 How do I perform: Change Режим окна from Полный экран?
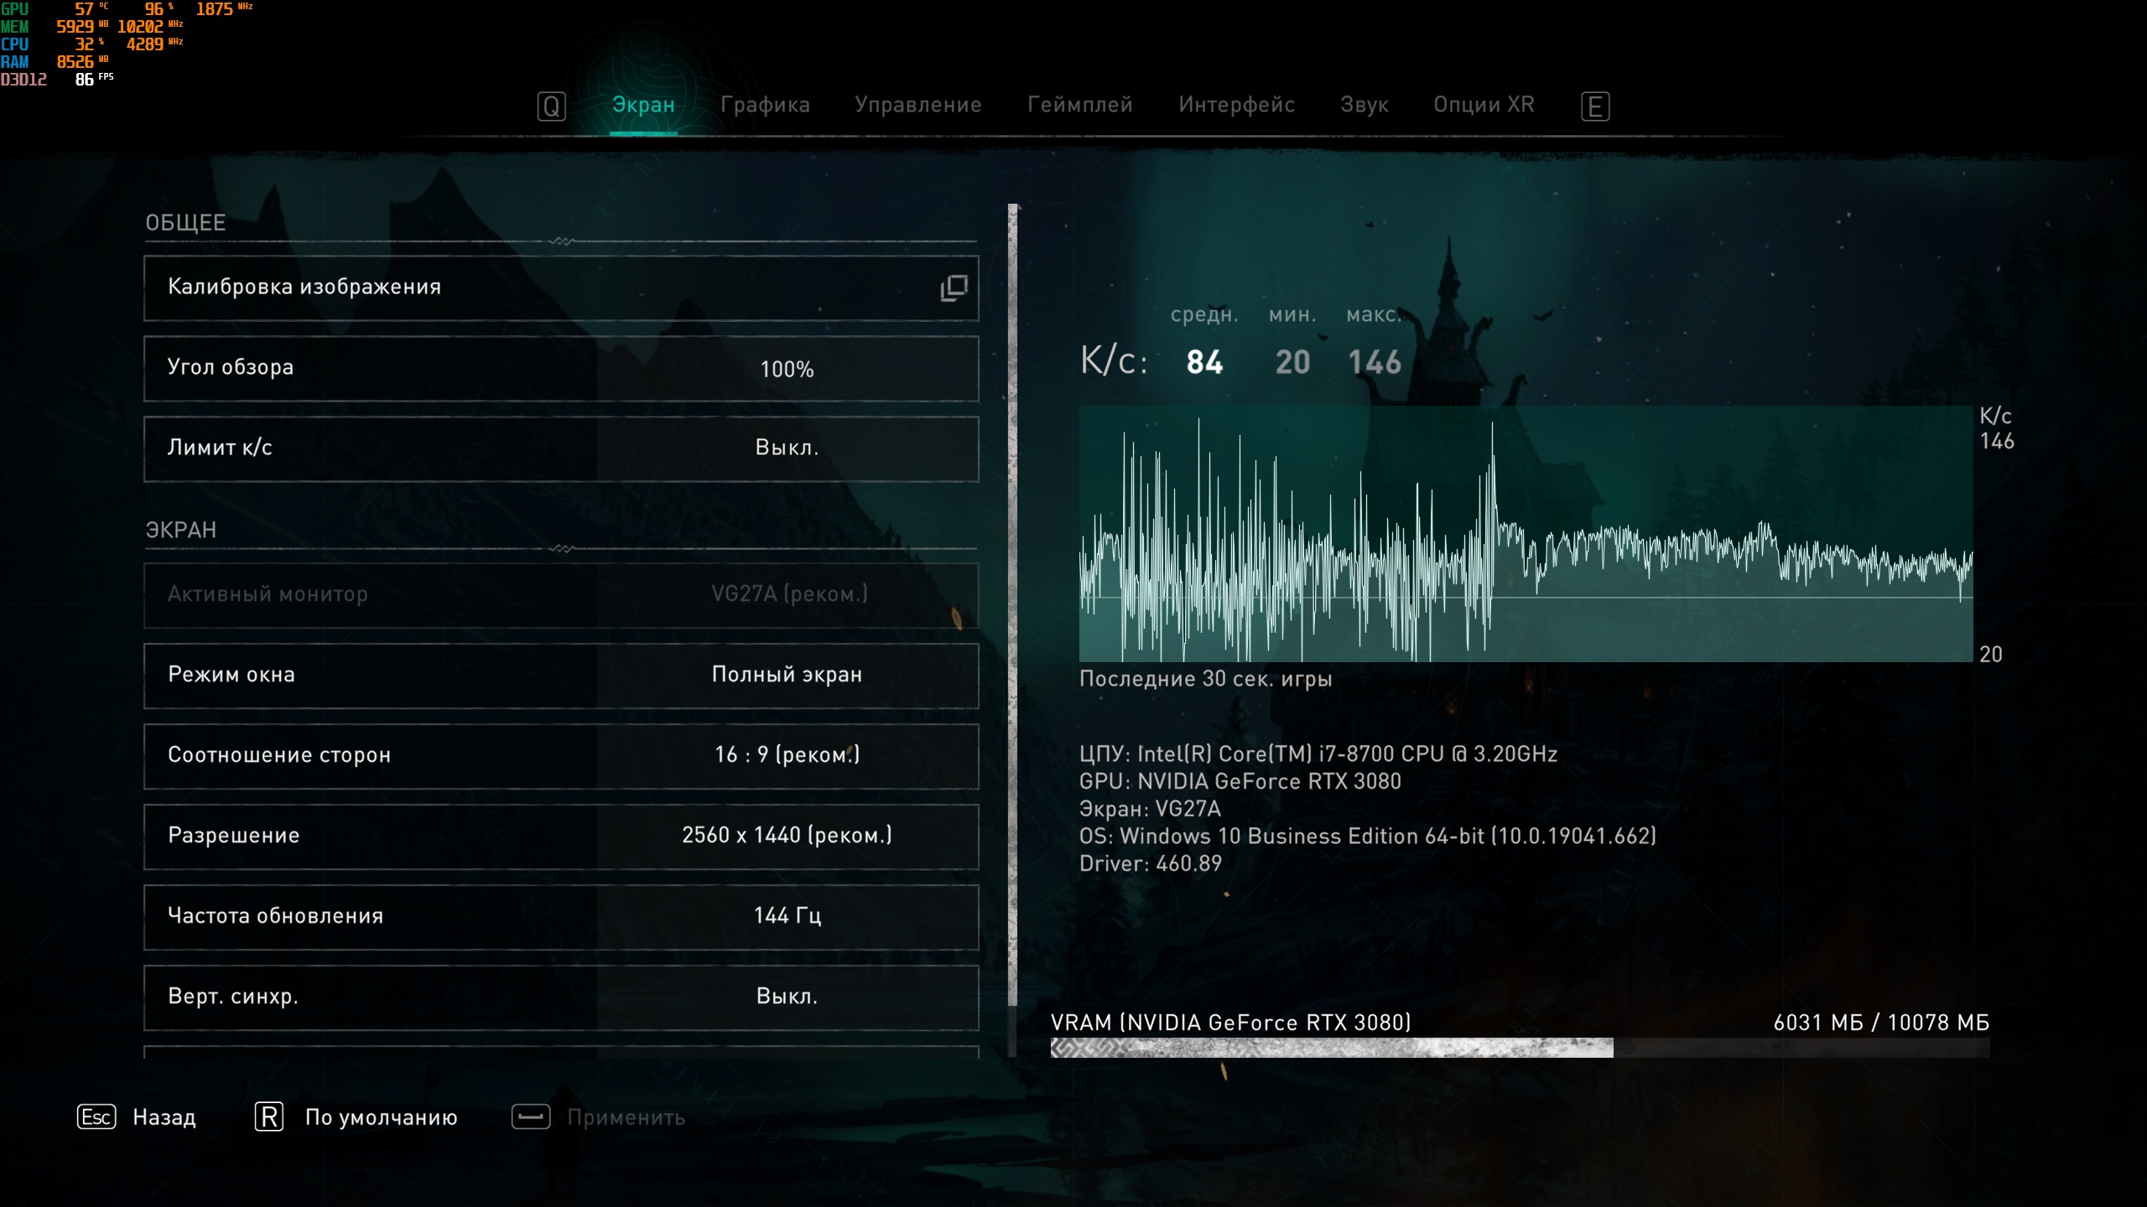tap(787, 675)
